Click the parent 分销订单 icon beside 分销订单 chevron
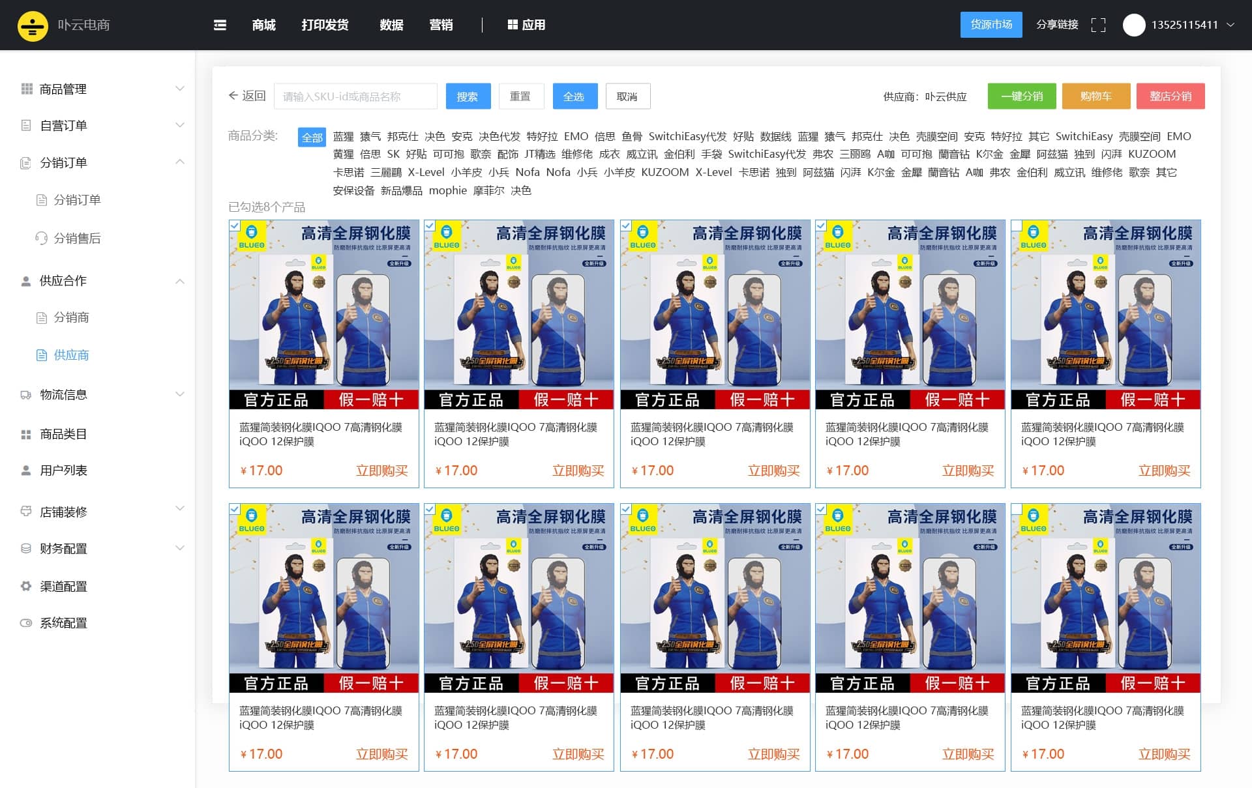This screenshot has width=1252, height=788. pos(26,162)
